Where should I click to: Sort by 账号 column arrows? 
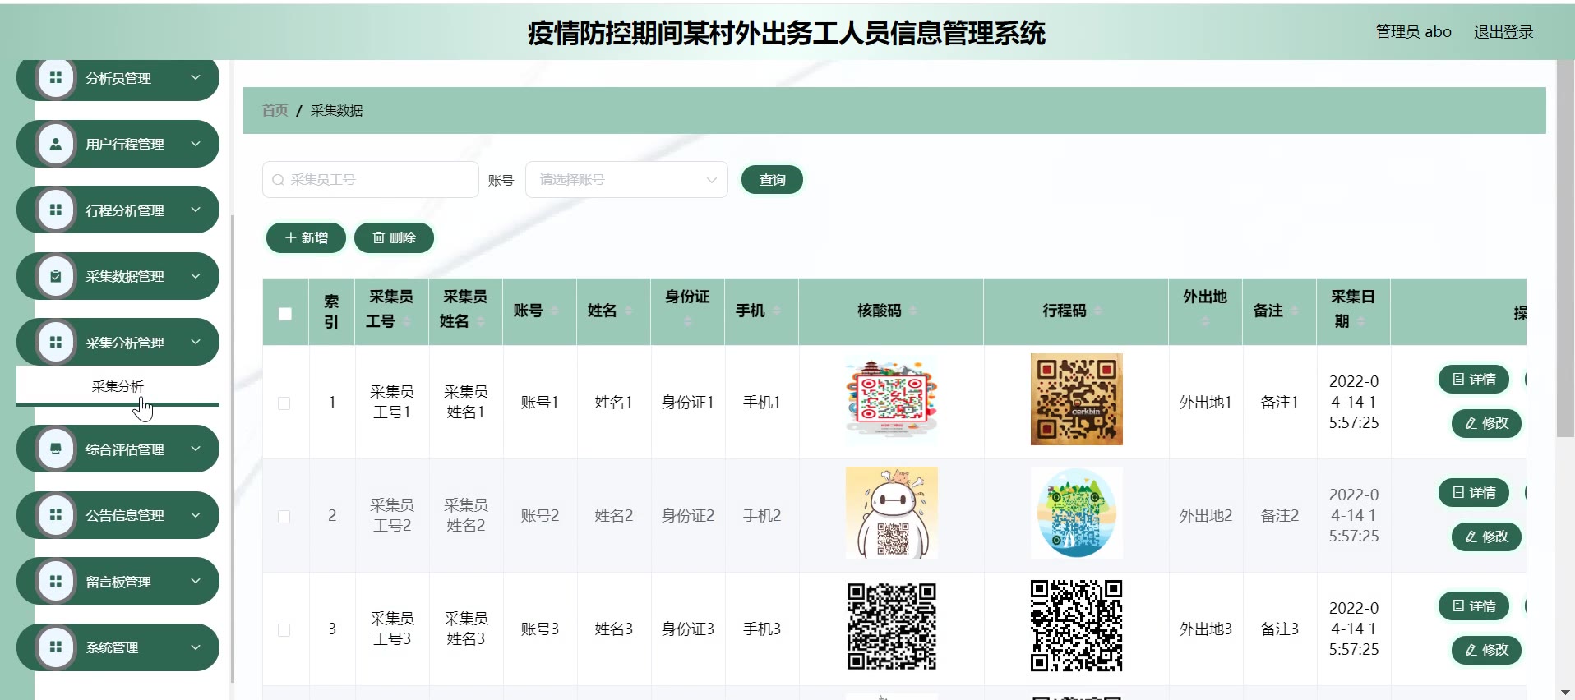(554, 311)
